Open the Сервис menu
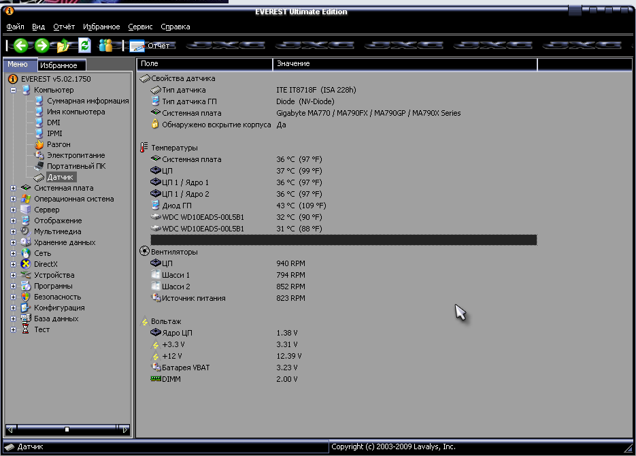The width and height of the screenshot is (636, 456). (140, 27)
